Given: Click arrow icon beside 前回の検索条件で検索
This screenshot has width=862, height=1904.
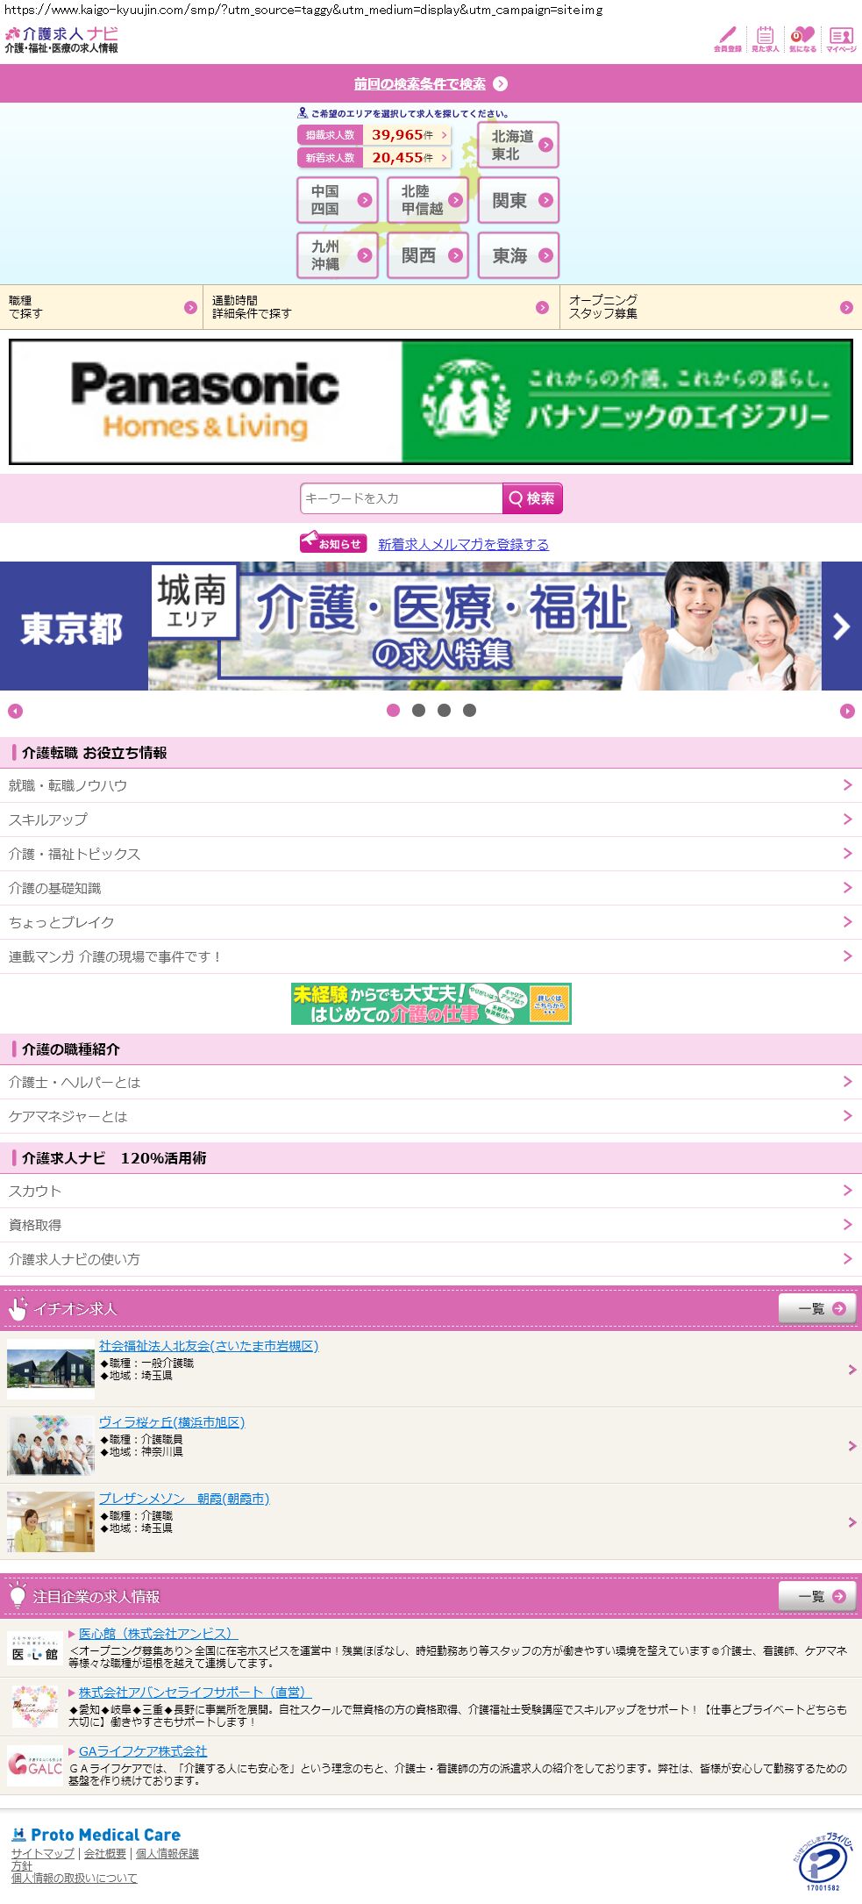Looking at the screenshot, I should [x=500, y=84].
